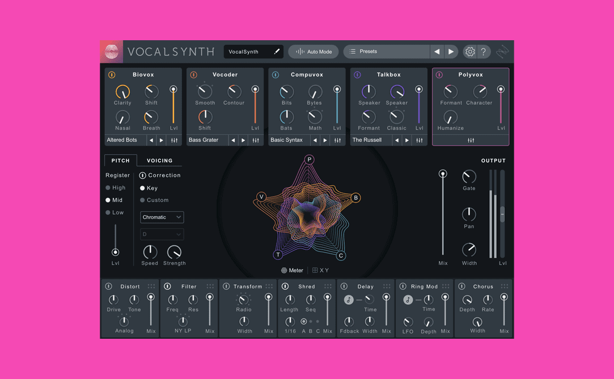Go to previous Biovox preset Altered Bots
This screenshot has height=379, width=614.
coord(151,140)
